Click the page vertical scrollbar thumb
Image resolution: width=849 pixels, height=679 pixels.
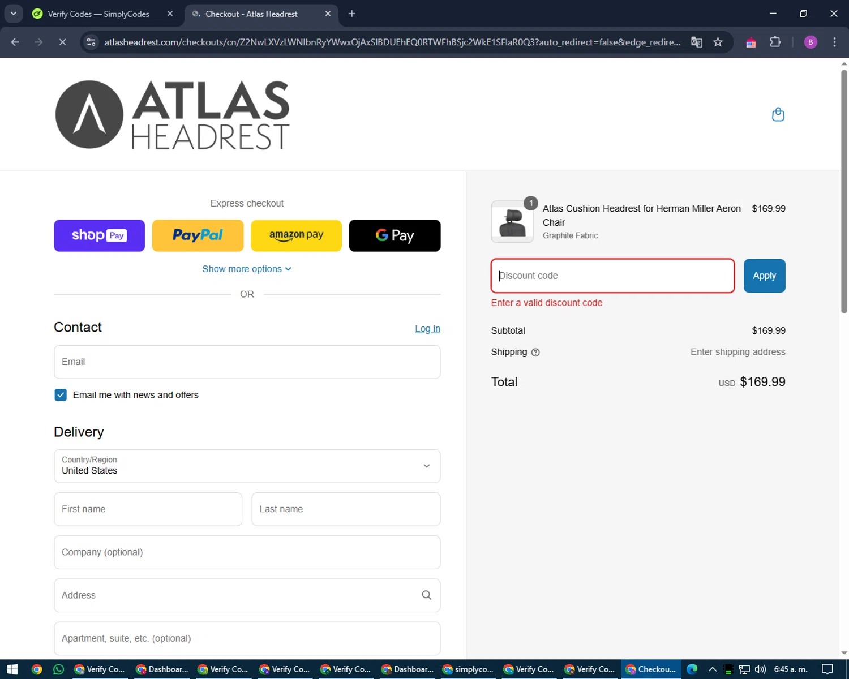click(x=844, y=191)
